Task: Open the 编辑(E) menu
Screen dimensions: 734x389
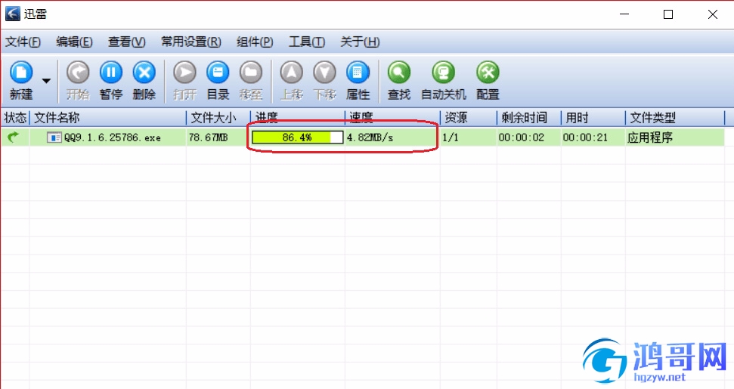Action: tap(74, 42)
